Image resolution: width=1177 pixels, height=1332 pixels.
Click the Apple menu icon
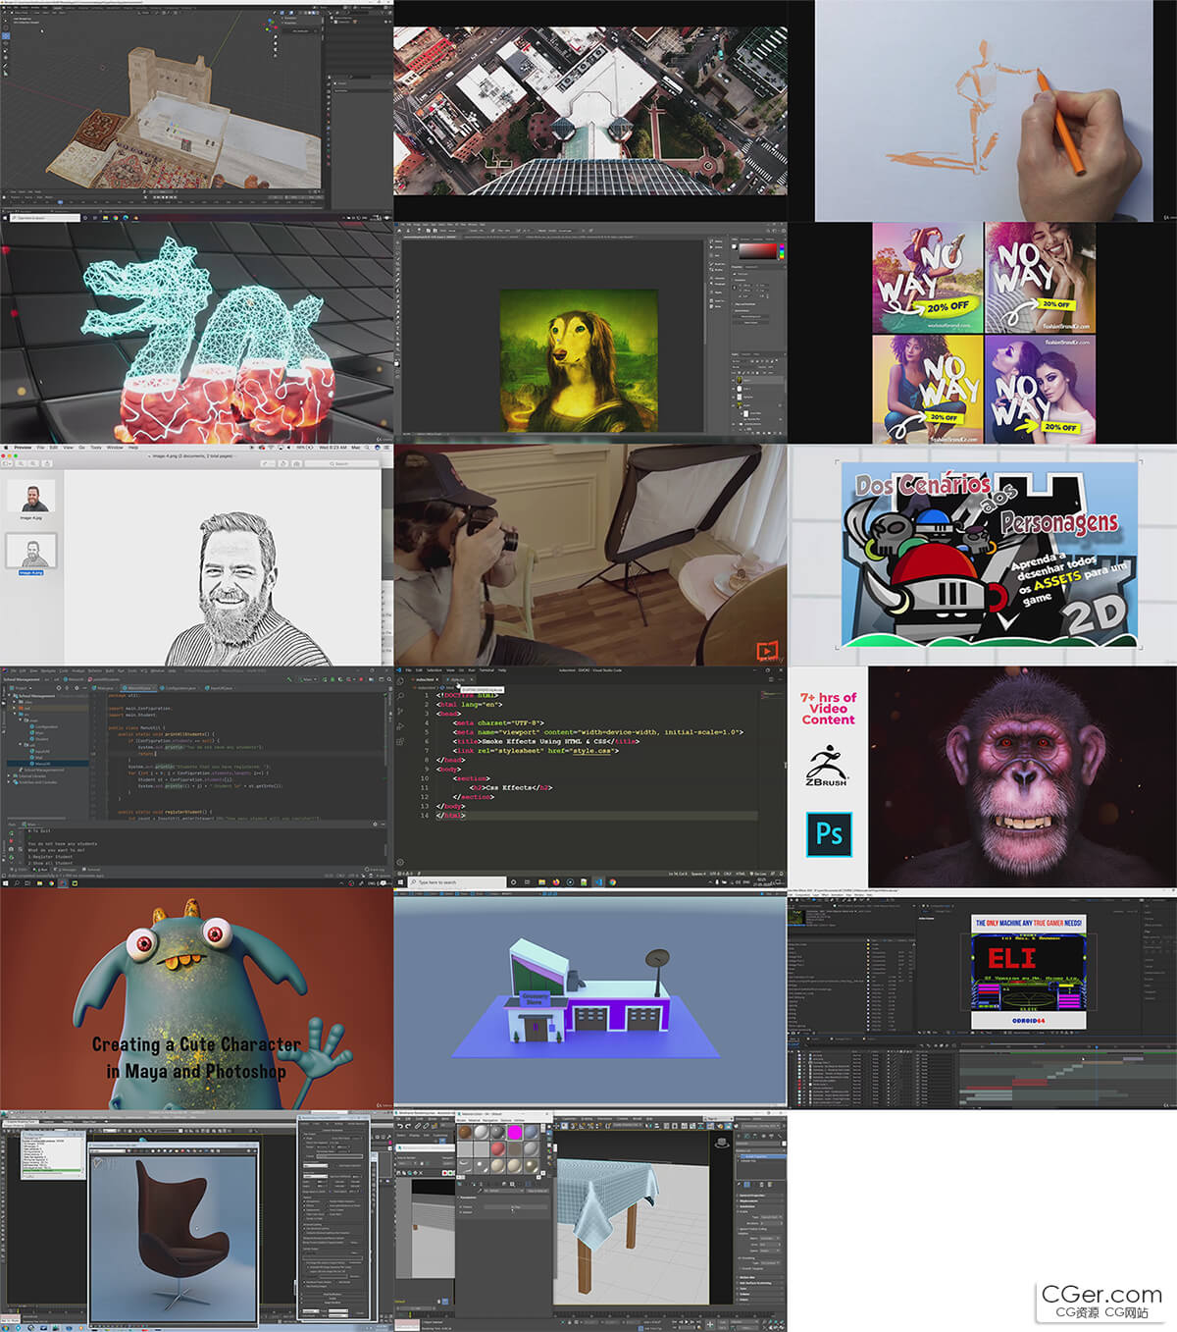6,448
